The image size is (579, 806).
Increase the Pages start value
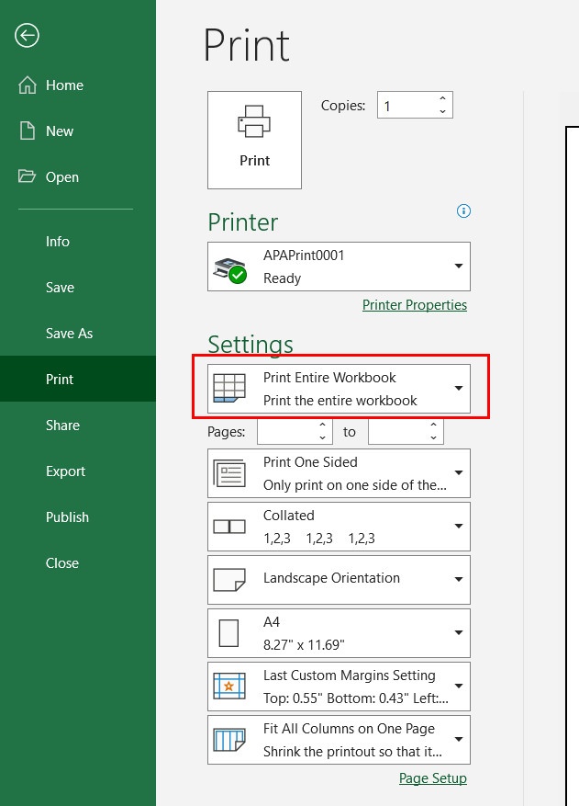pyautogui.click(x=322, y=426)
